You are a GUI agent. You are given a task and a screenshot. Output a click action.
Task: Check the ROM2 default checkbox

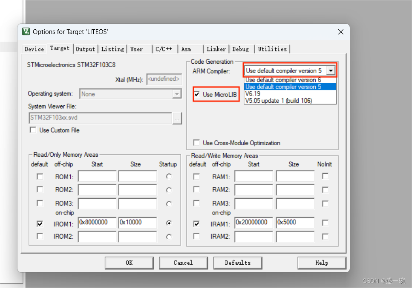(x=40, y=189)
